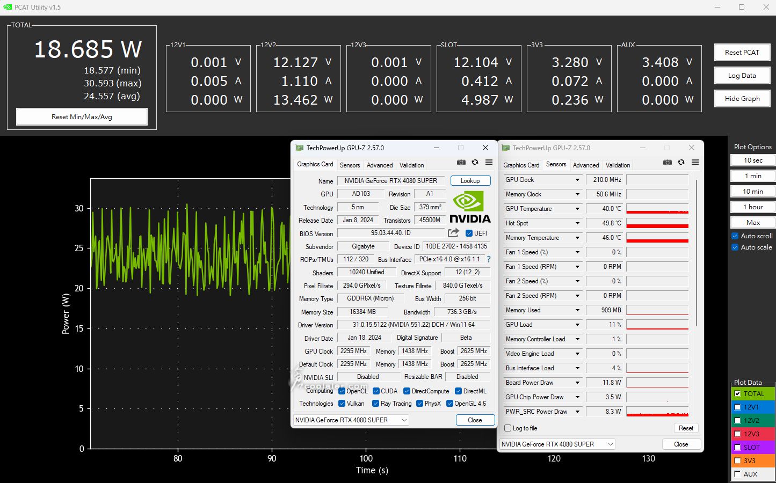Open hamburger menu in left GPU-Z window
This screenshot has height=483, width=776.
point(489,162)
